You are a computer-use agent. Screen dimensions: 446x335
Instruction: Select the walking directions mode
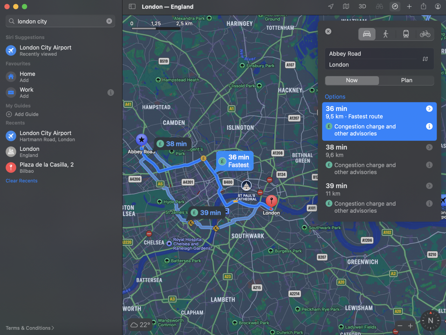(x=386, y=34)
